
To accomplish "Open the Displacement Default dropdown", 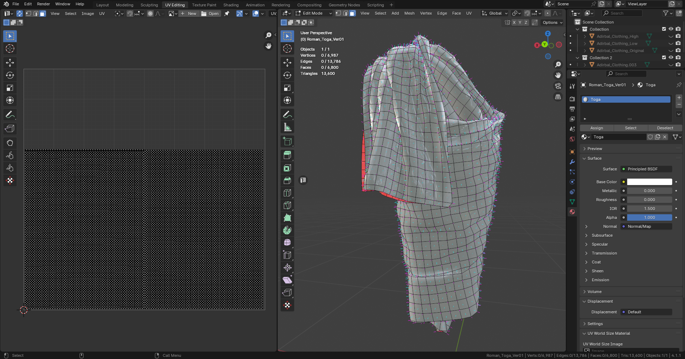I will [x=646, y=312].
